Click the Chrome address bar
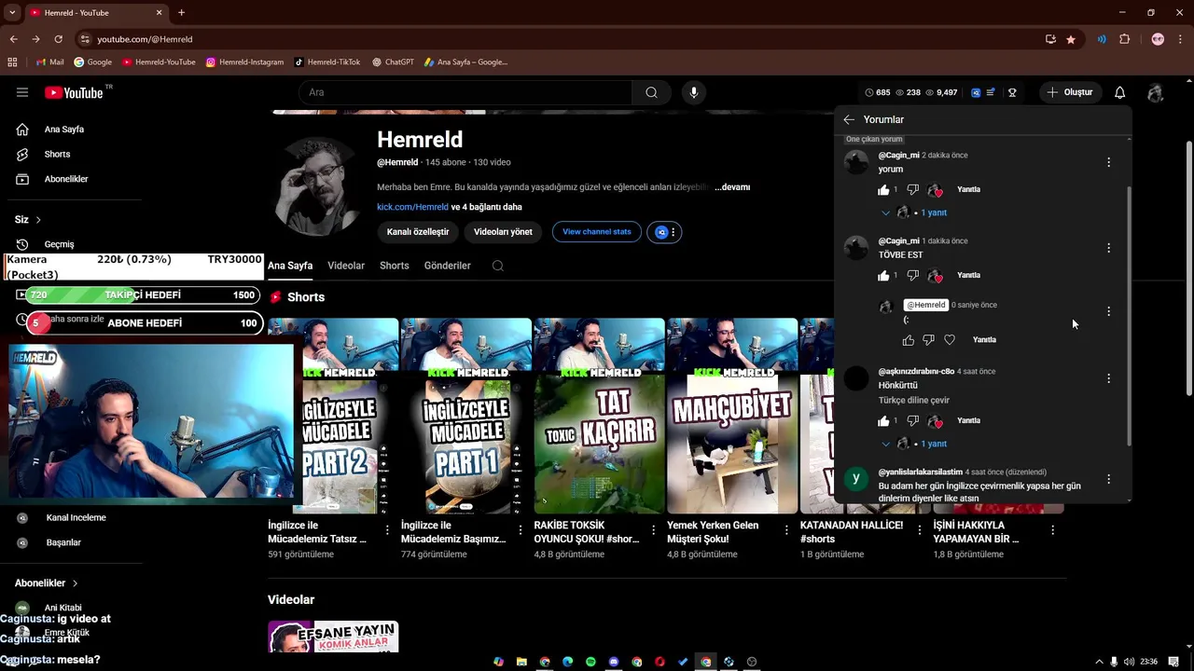Viewport: 1194px width, 671px height. (560, 39)
